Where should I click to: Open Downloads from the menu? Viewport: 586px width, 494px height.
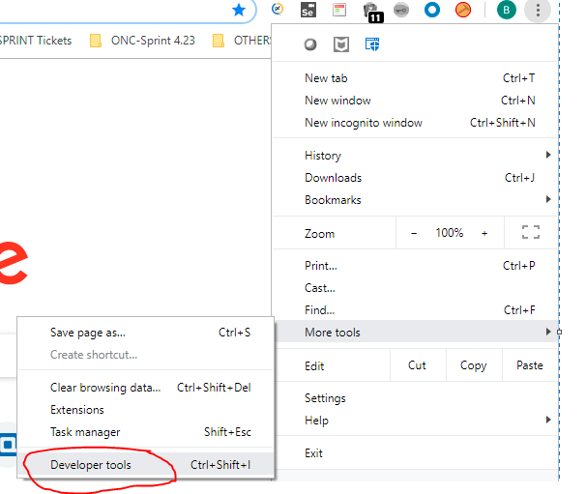[416, 178]
